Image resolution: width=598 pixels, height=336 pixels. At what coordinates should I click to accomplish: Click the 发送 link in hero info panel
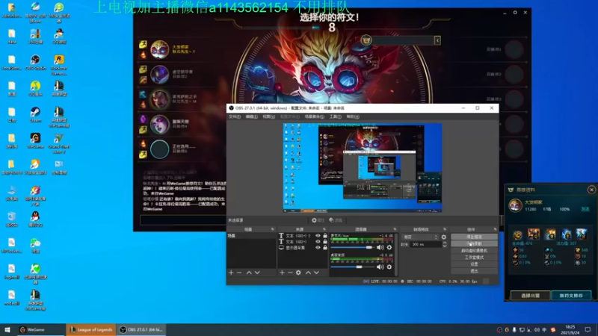coord(585,209)
